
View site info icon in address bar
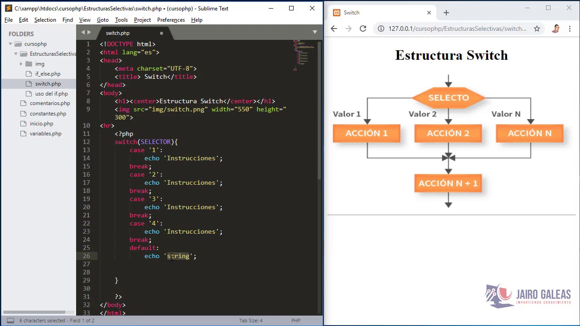[x=381, y=29]
